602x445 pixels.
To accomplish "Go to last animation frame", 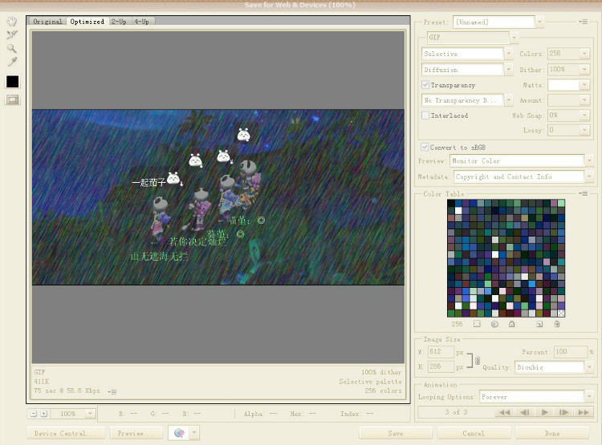I will click(x=584, y=412).
